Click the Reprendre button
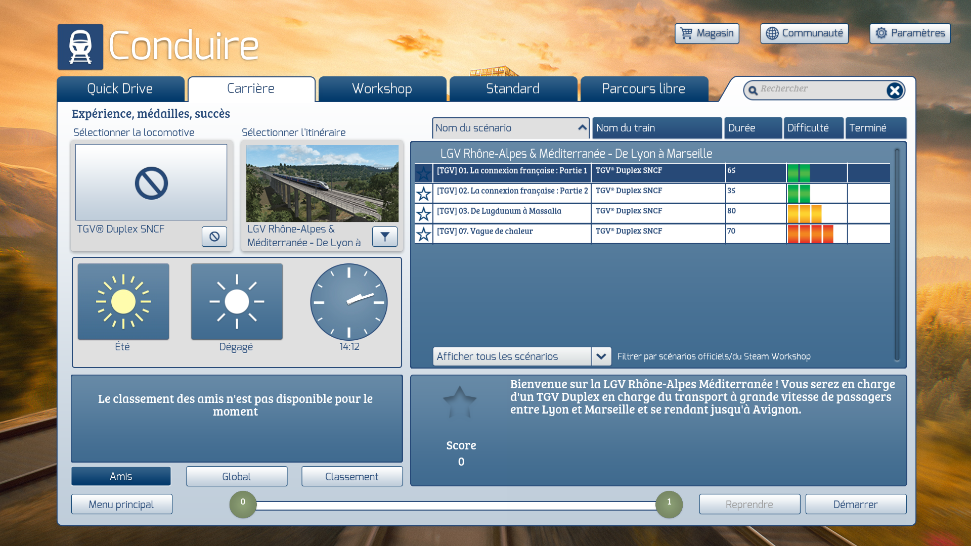The image size is (971, 546). point(749,504)
